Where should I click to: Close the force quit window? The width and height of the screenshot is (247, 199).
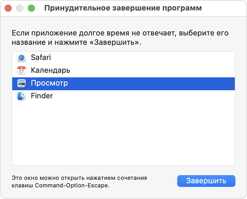pos(8,8)
